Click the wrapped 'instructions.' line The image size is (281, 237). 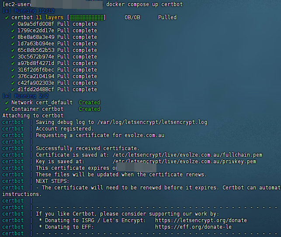(x=22, y=194)
